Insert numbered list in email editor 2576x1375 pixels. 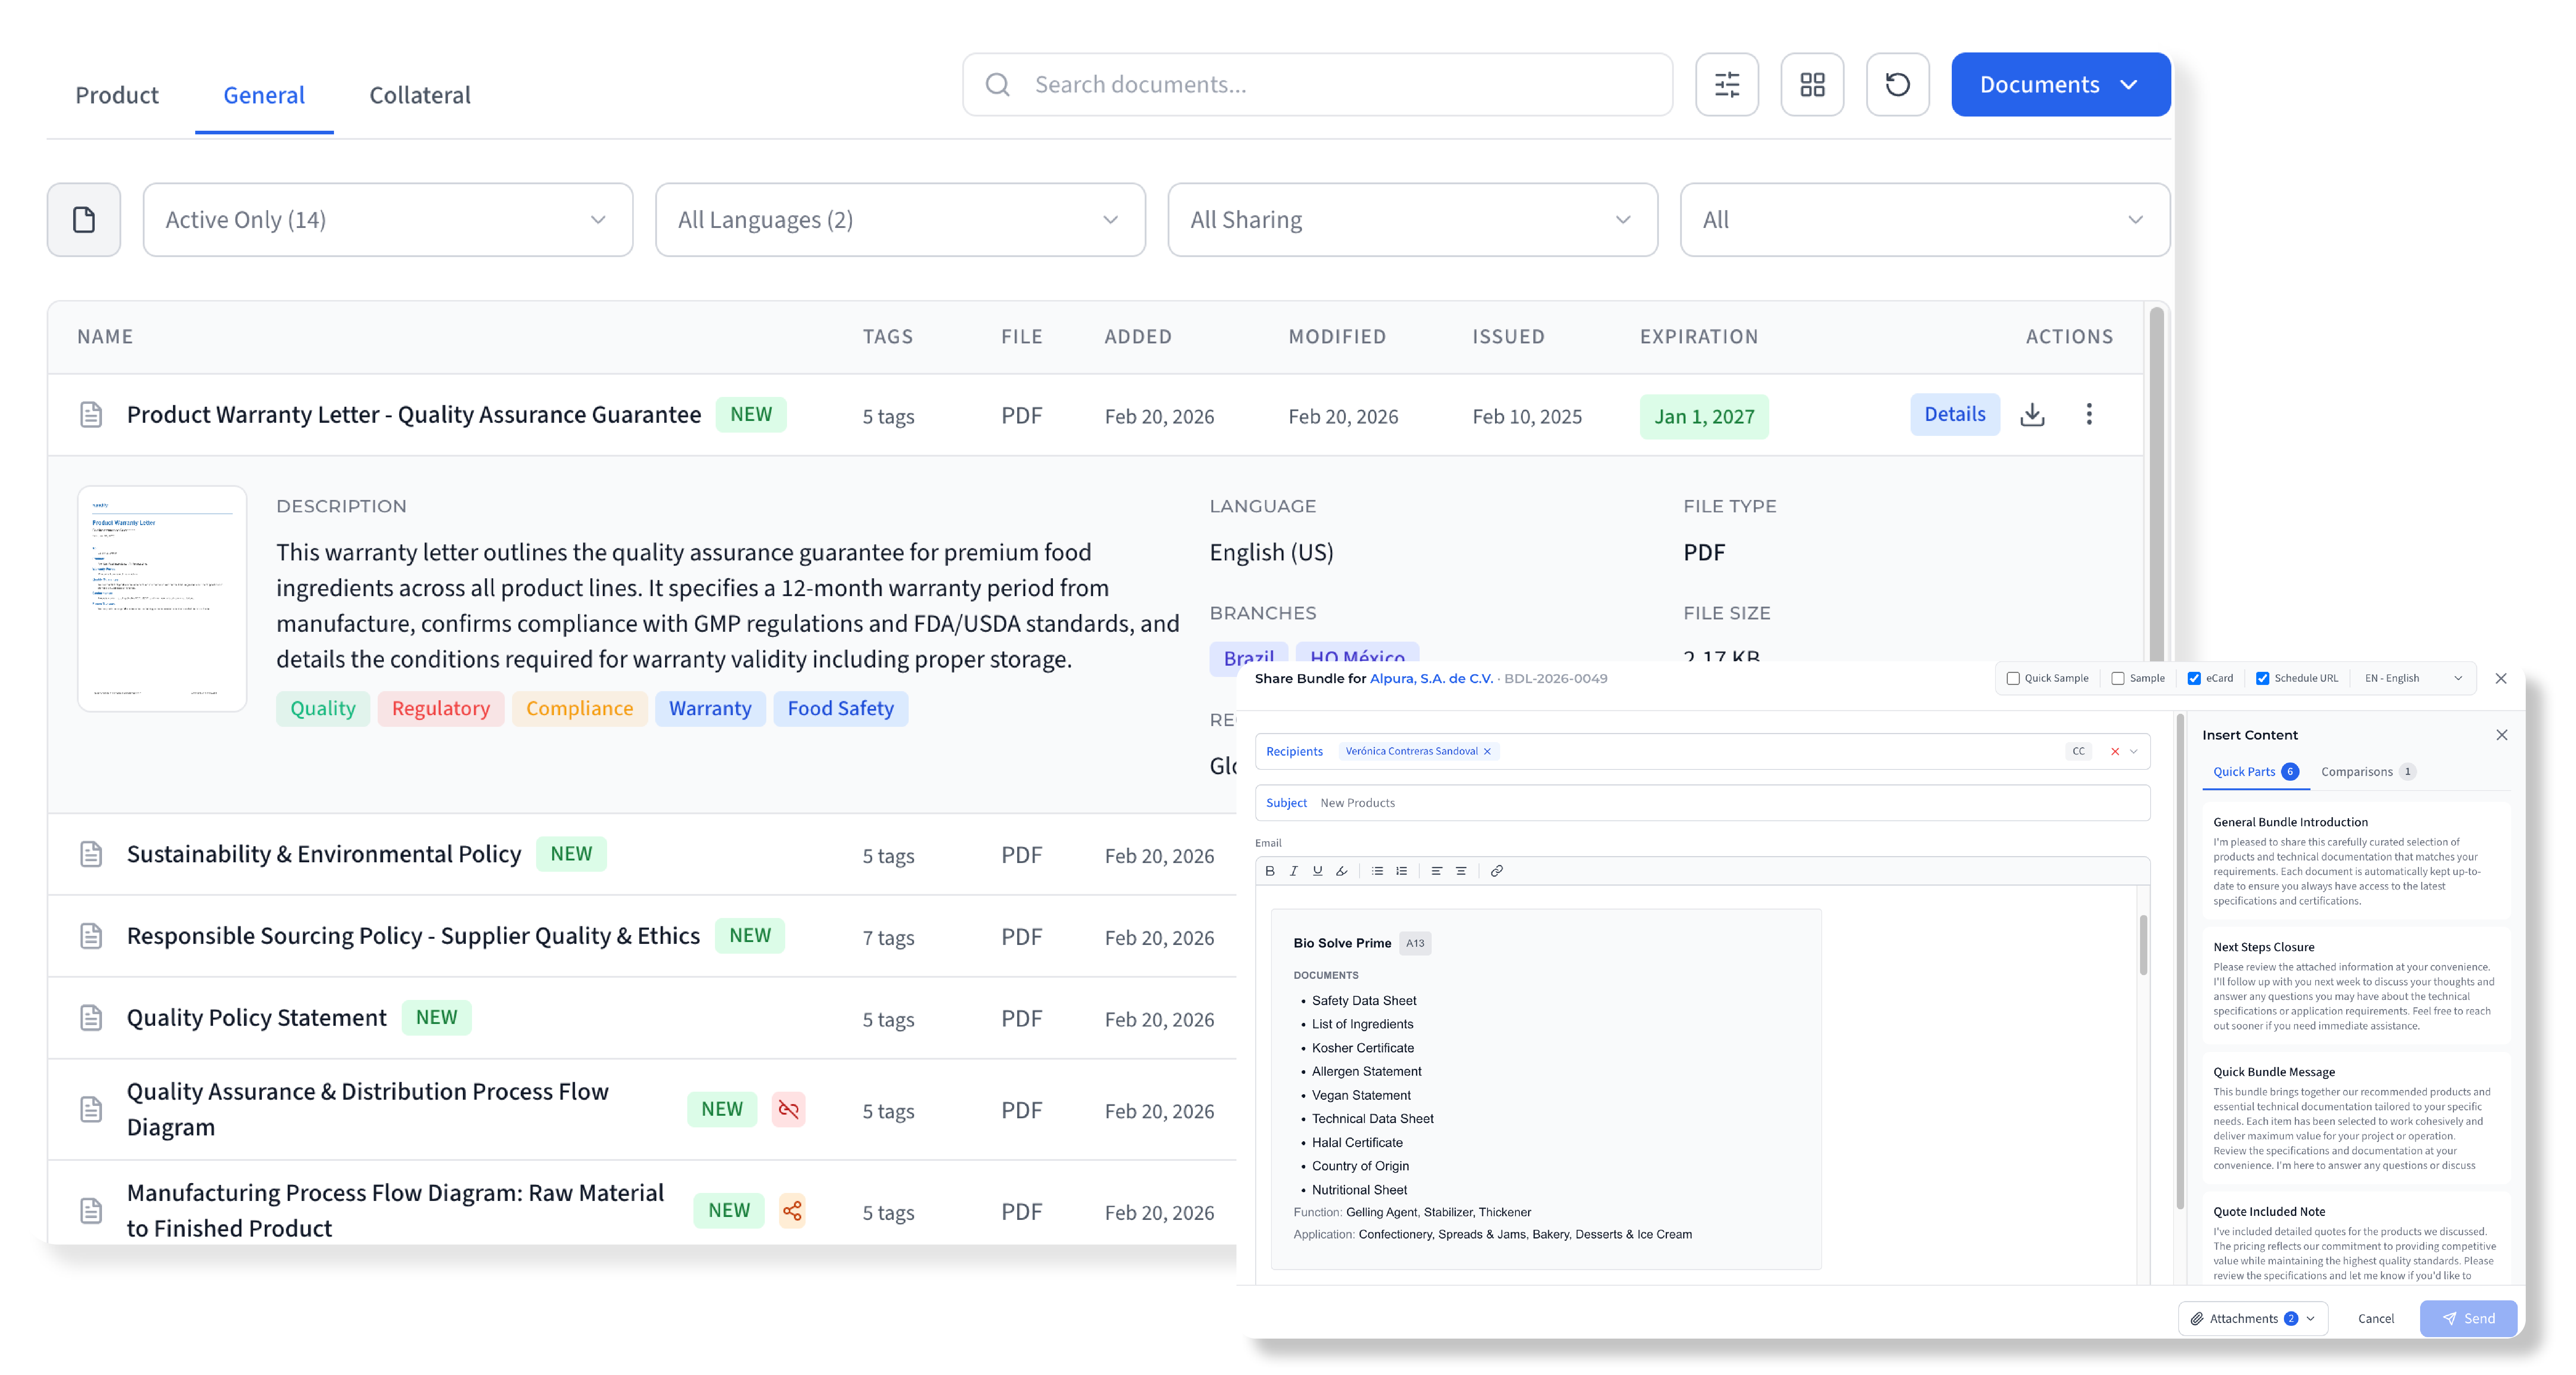click(x=1402, y=871)
